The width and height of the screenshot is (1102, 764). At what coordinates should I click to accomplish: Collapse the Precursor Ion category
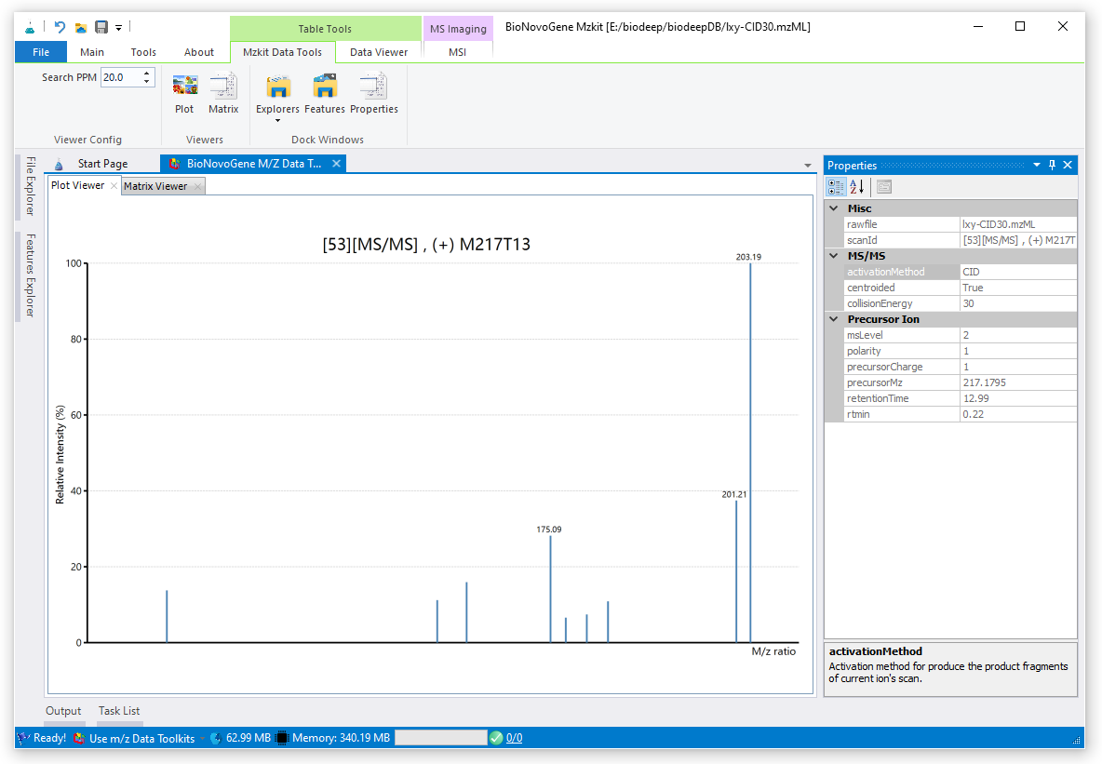click(834, 319)
